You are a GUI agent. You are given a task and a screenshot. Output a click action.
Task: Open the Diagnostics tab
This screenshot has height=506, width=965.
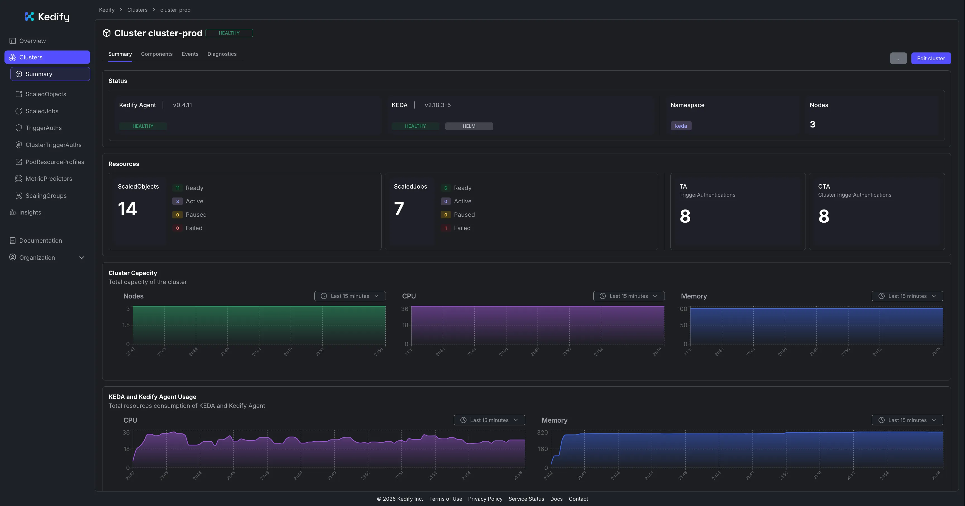point(222,54)
